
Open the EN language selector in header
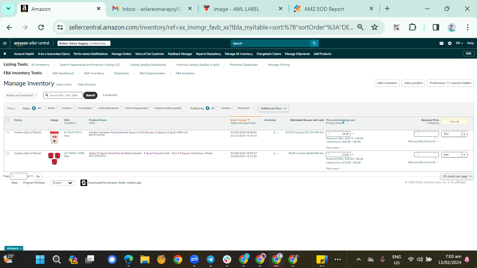coord(459,43)
